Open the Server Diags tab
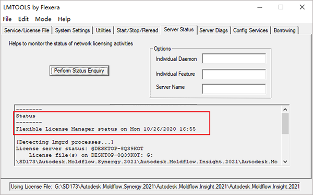The width and height of the screenshot is (313, 195). pyautogui.click(x=213, y=30)
